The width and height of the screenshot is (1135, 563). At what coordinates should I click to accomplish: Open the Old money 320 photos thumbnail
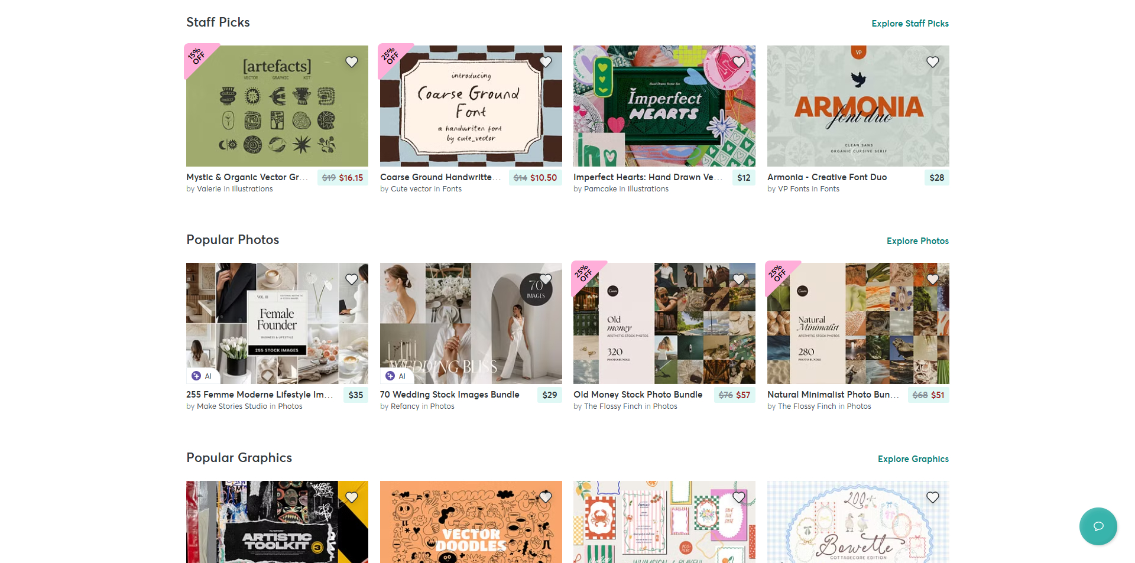[x=664, y=324]
